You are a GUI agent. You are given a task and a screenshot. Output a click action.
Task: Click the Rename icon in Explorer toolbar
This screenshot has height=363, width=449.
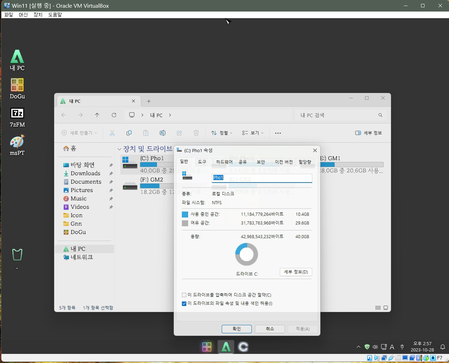[x=163, y=133]
